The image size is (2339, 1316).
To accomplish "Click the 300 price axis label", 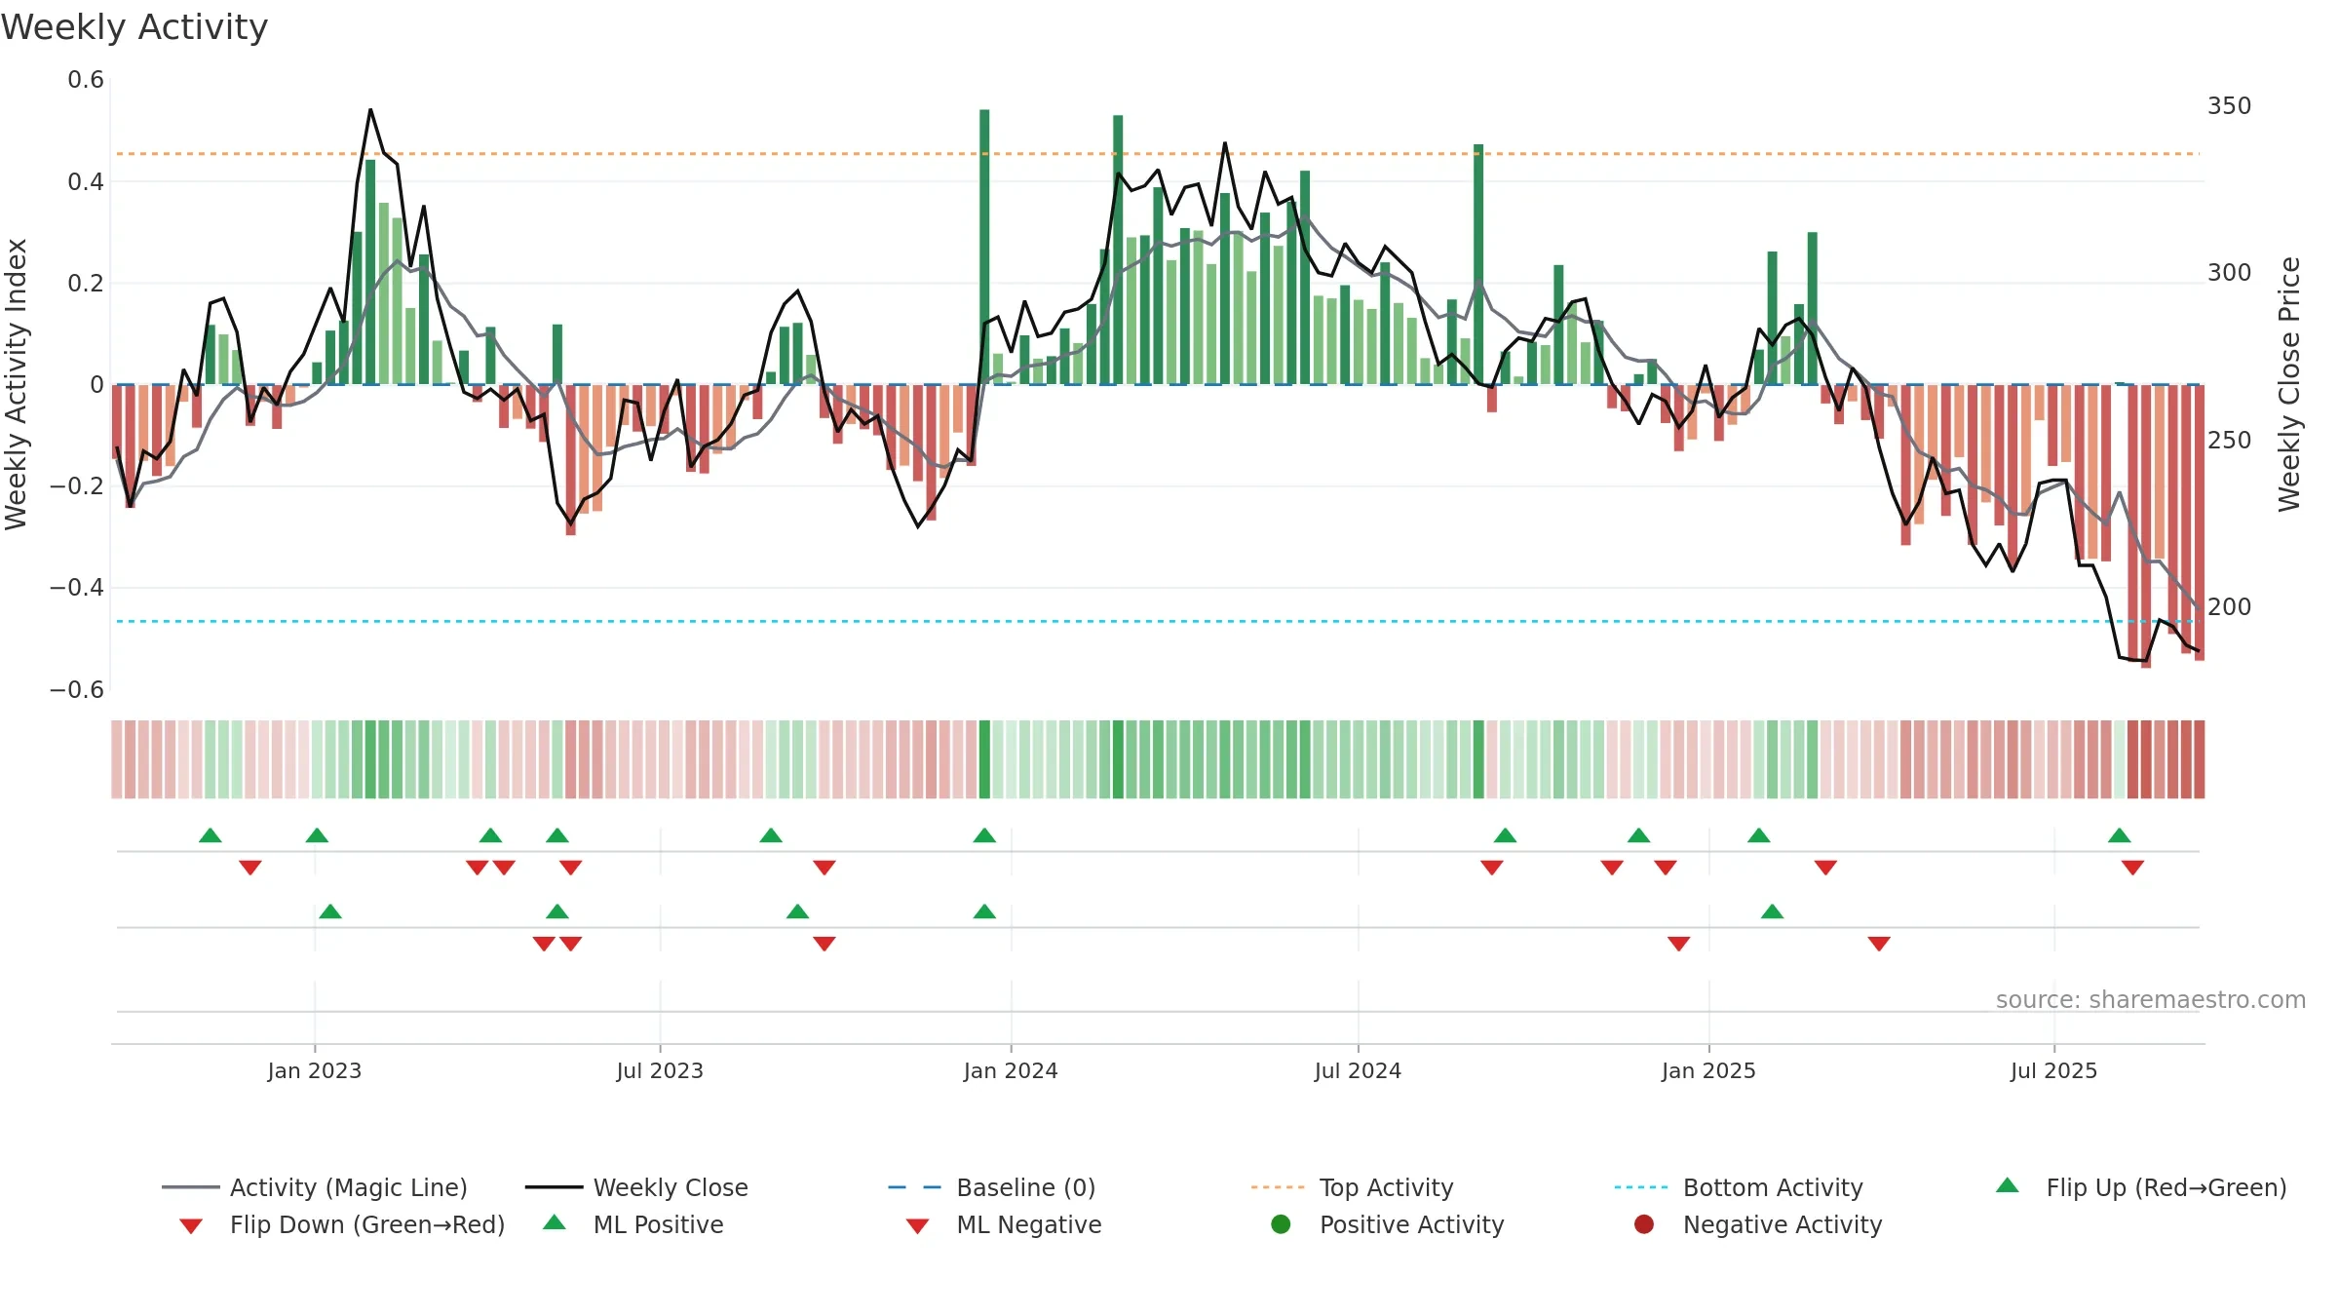I will 2229,272.
